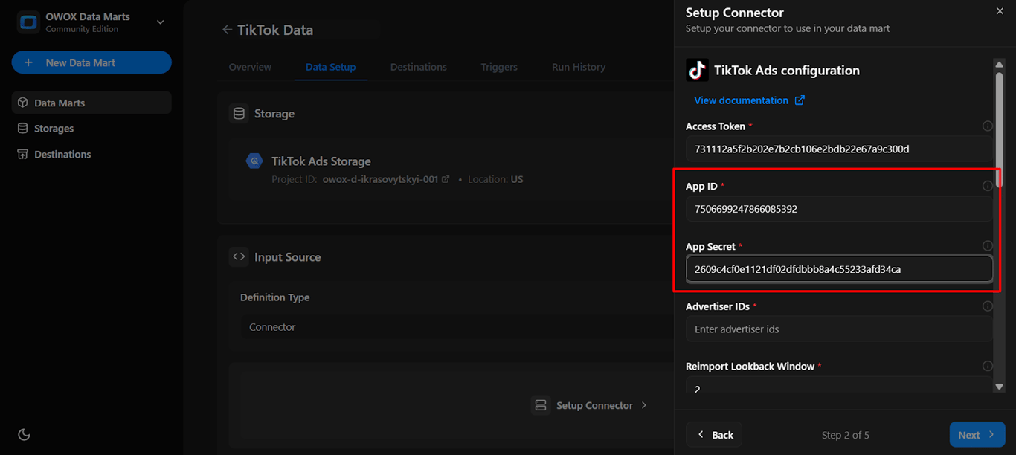Click the Reimport Lookback Window field

[x=839, y=385]
